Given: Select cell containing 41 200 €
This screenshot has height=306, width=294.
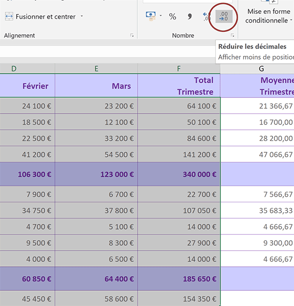Looking at the screenshot, I should tap(27, 154).
